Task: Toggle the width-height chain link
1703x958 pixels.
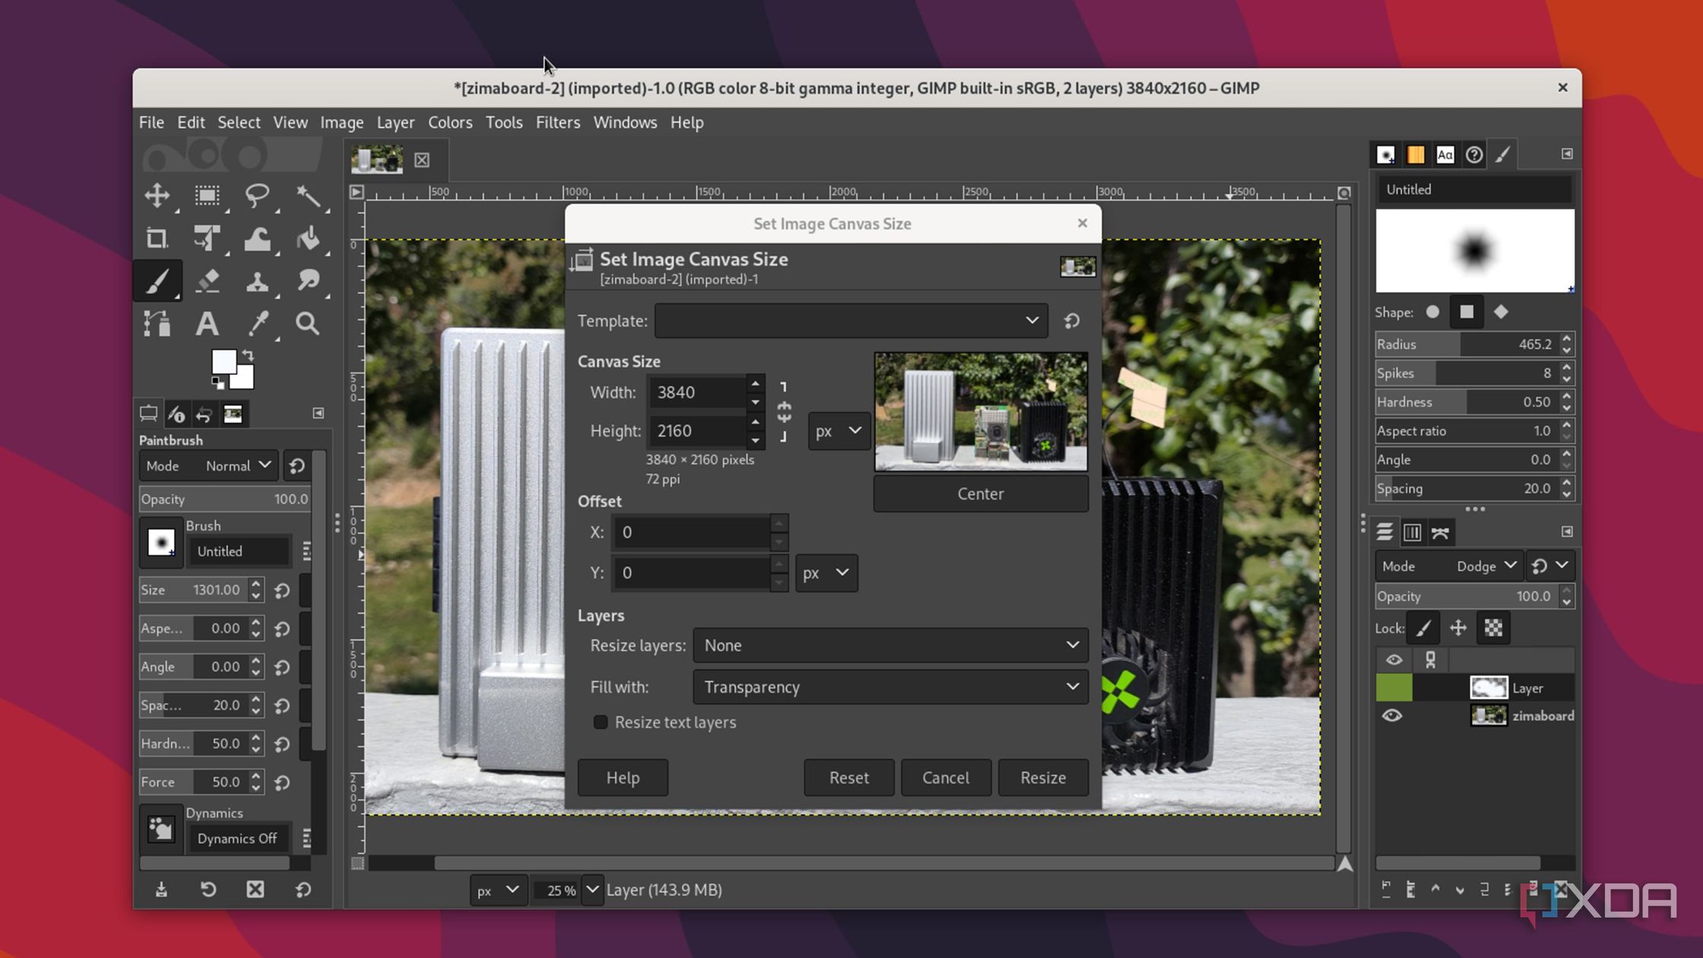Action: 784,412
